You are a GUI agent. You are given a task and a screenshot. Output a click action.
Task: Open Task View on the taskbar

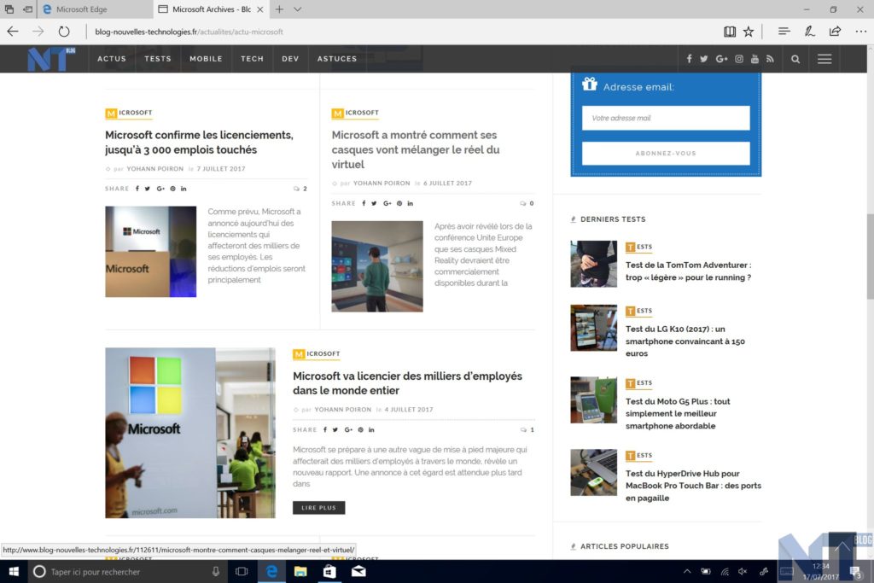pyautogui.click(x=242, y=571)
